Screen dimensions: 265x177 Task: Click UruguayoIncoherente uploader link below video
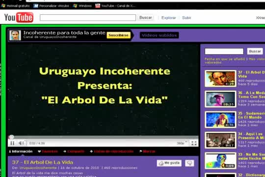[x=38, y=168]
